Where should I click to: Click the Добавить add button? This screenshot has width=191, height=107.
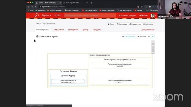point(131,36)
